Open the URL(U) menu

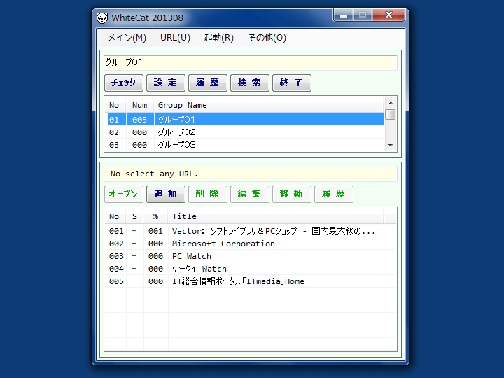[x=175, y=38]
